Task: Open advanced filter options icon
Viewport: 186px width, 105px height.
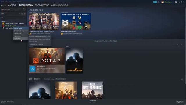Action: pyautogui.click(x=24, y=17)
